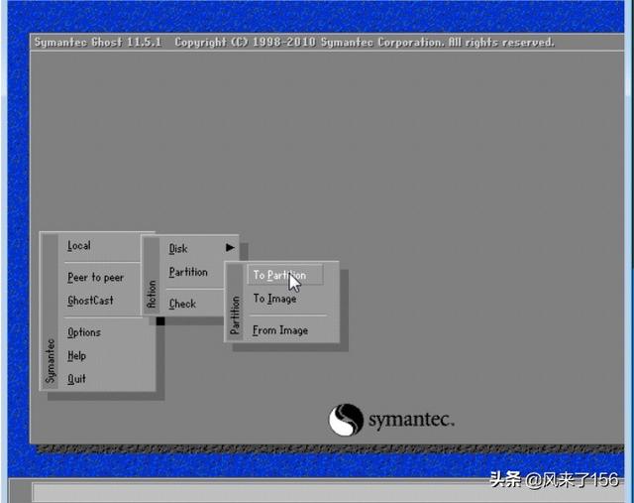Select Partition in the Action menu
The width and height of the screenshot is (634, 503).
[x=188, y=272]
